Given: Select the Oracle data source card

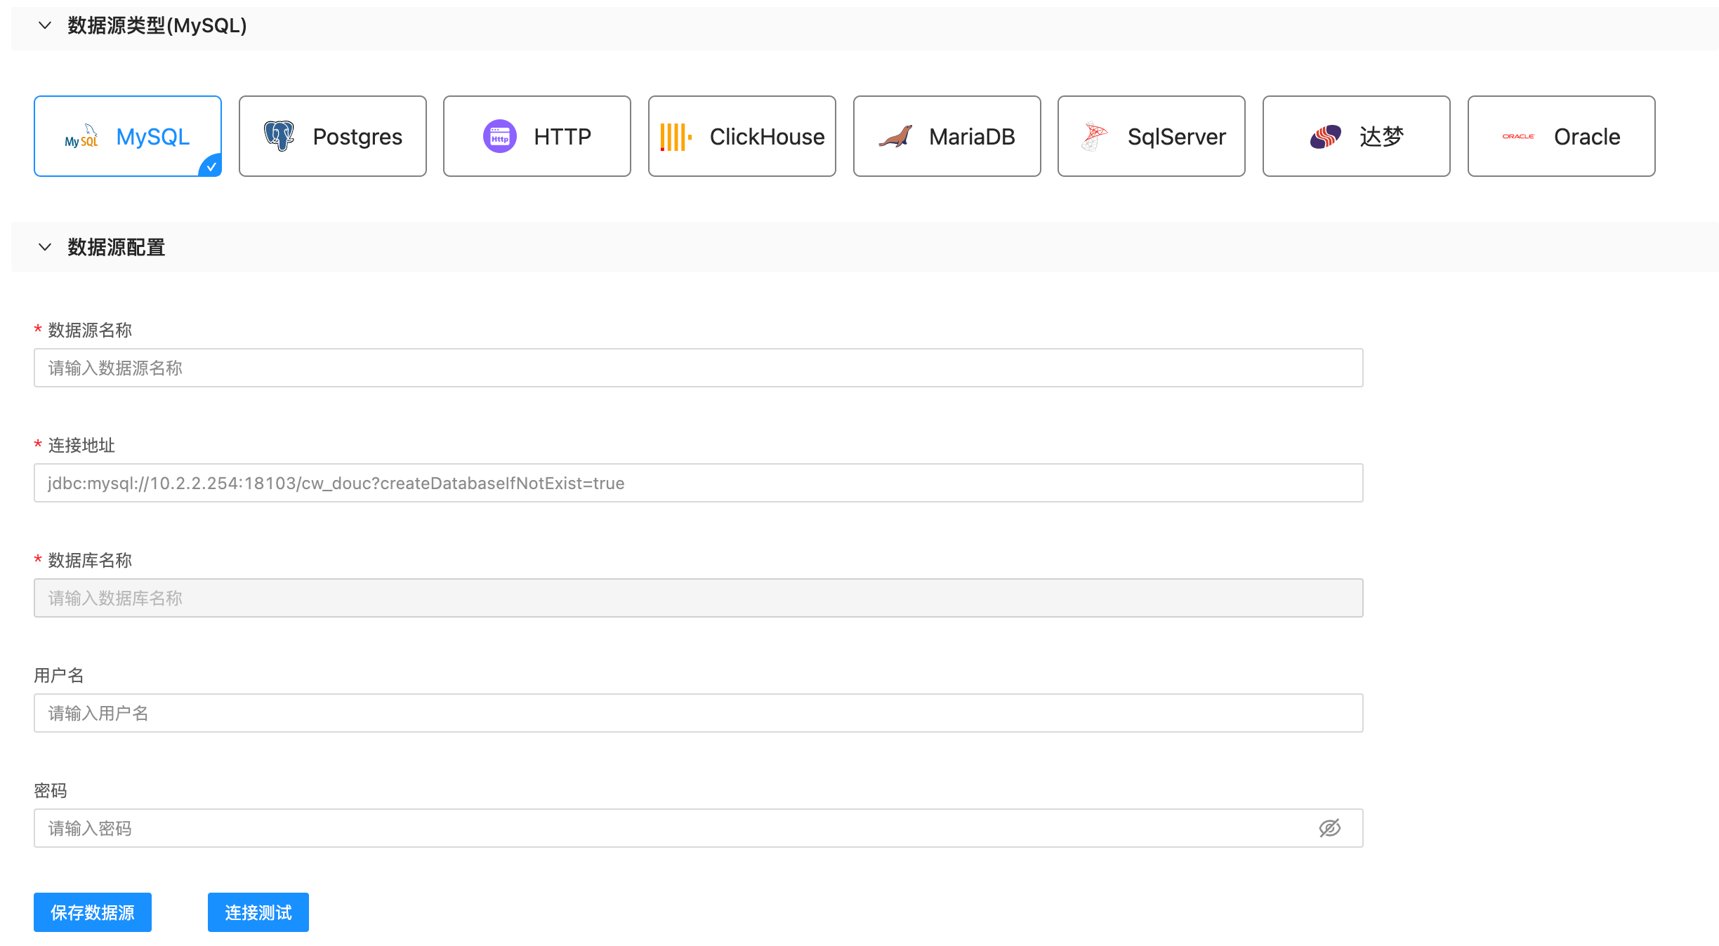Looking at the screenshot, I should (x=1560, y=136).
